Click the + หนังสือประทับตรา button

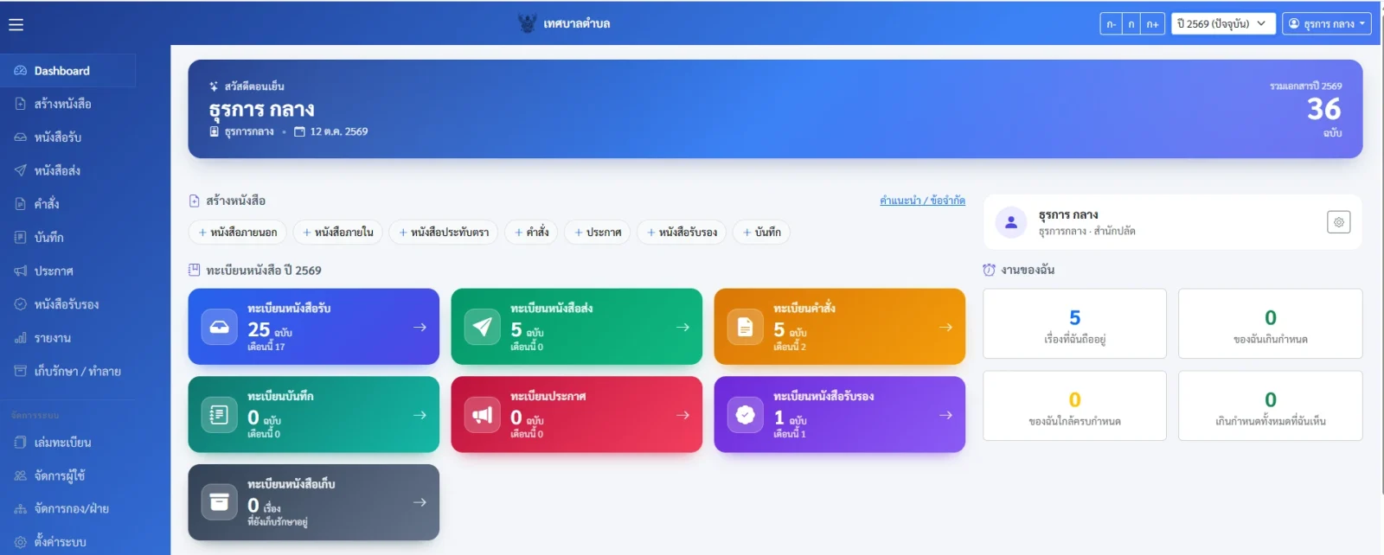point(444,232)
